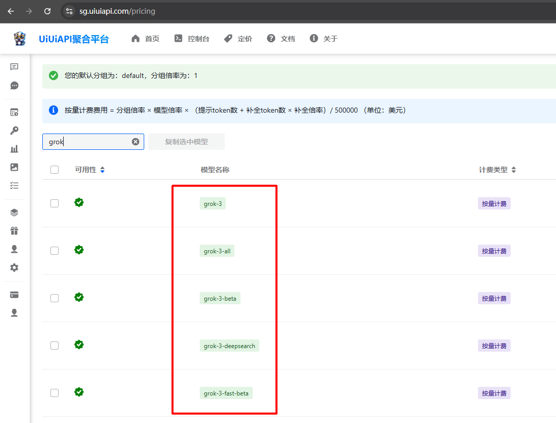Check the grok-3-beta row checkbox
Viewport: 556px width, 423px height.
pos(55,298)
